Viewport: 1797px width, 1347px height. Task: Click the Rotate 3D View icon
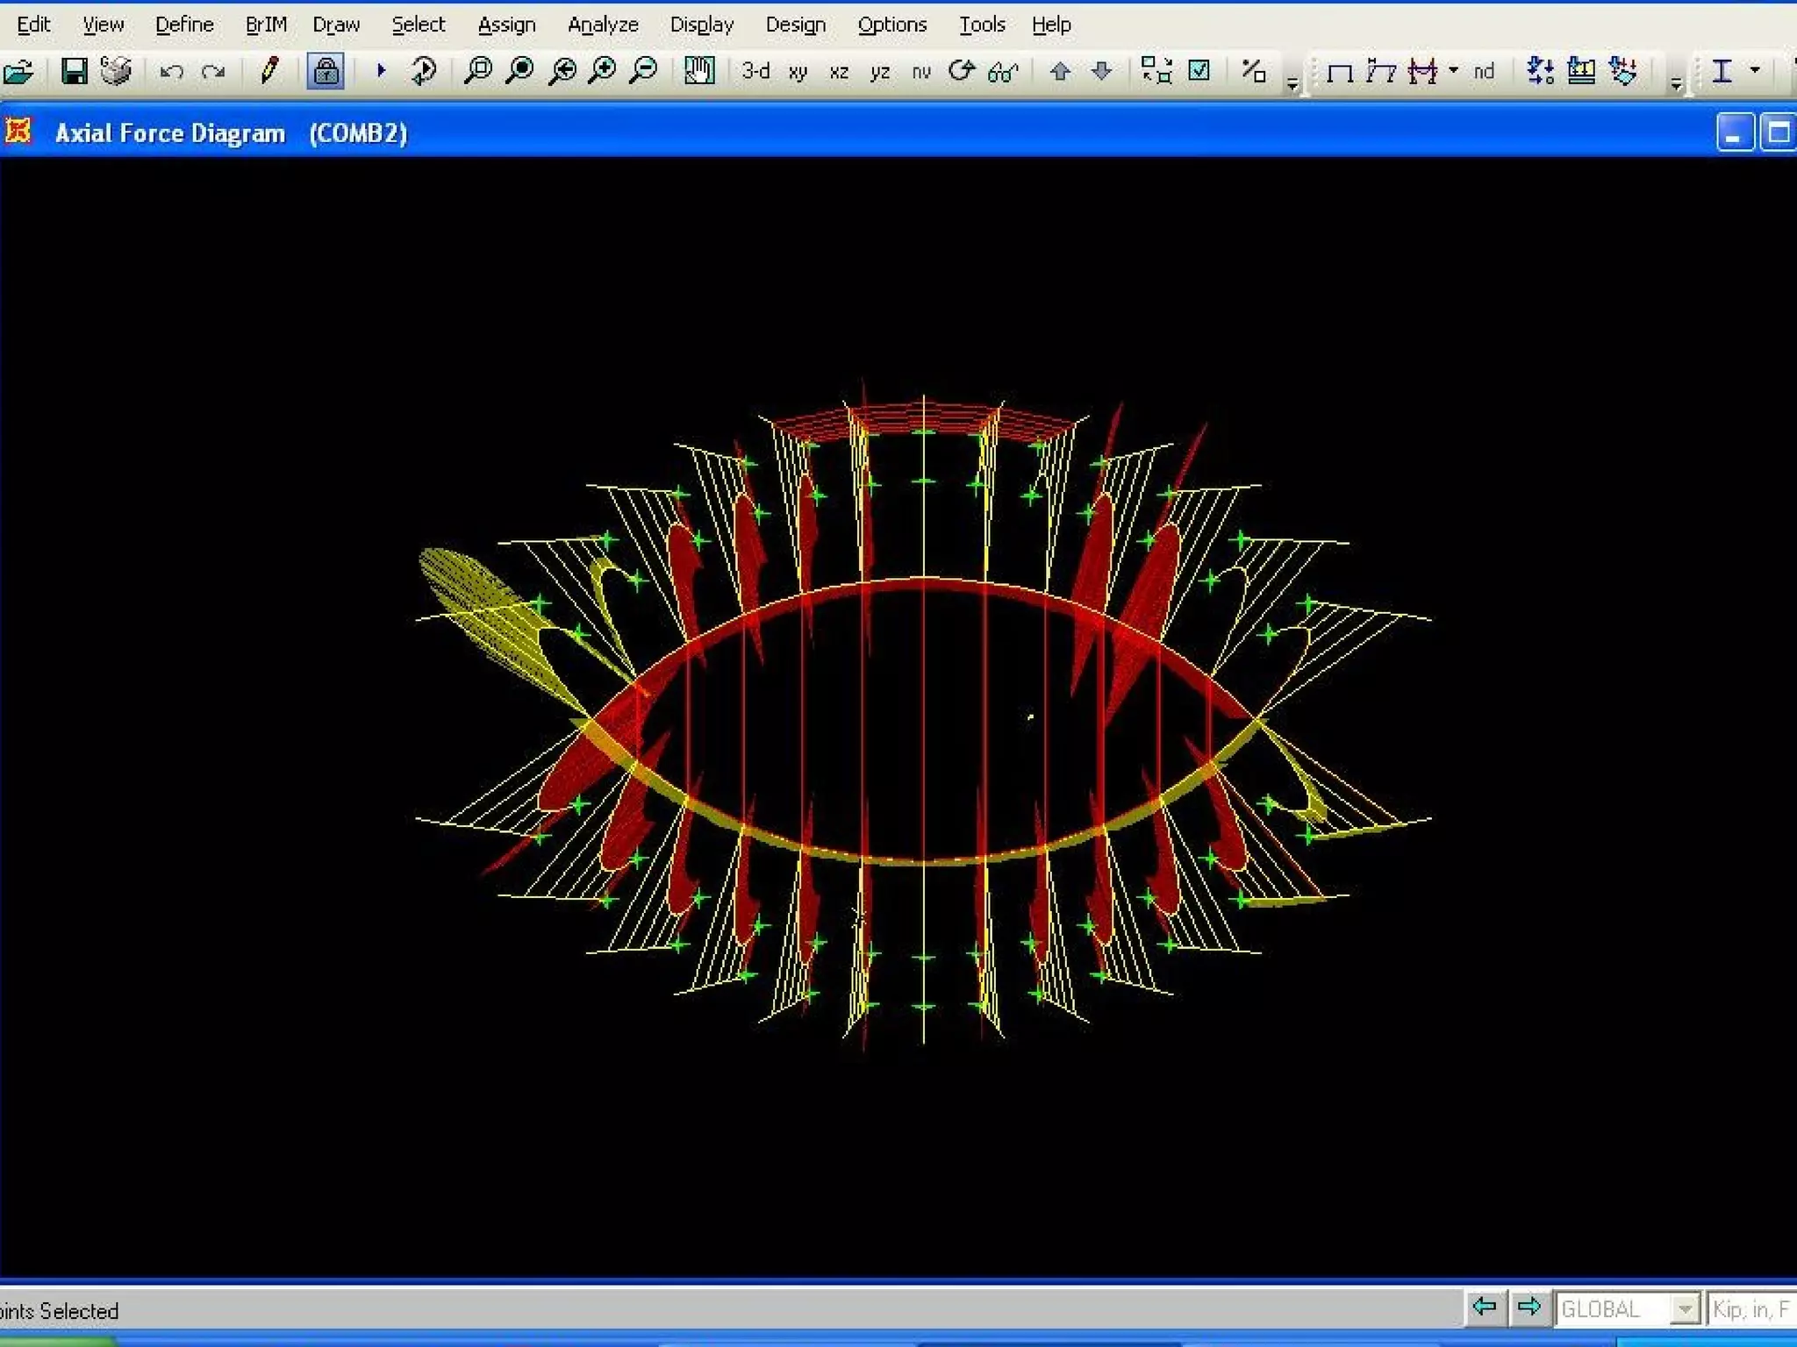(x=962, y=70)
